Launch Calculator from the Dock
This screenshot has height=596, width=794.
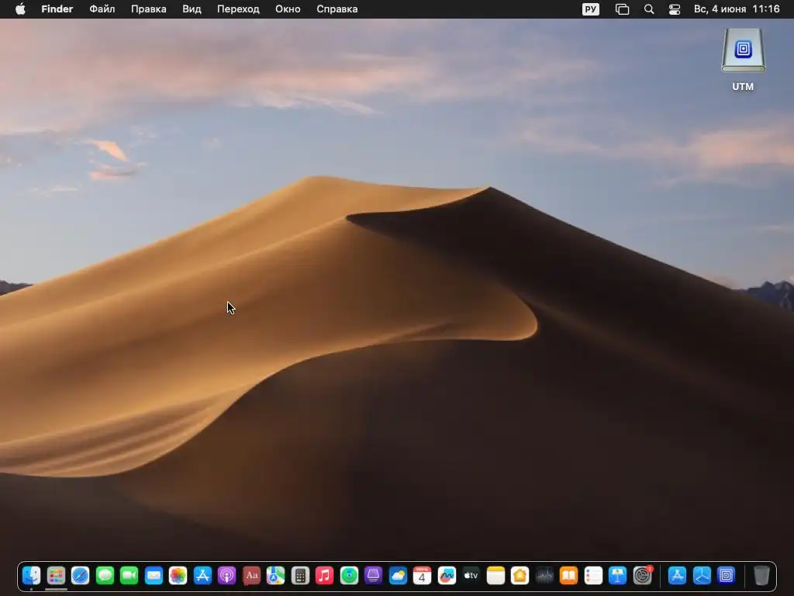click(300, 575)
